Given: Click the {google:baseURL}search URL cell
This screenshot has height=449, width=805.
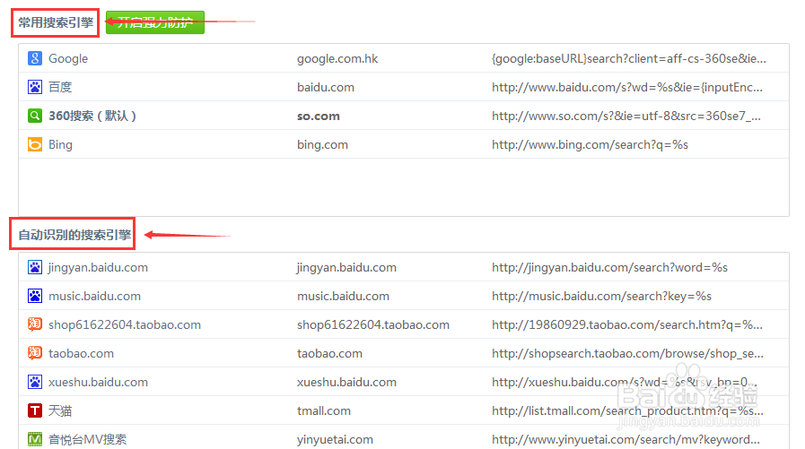Looking at the screenshot, I should (x=629, y=59).
